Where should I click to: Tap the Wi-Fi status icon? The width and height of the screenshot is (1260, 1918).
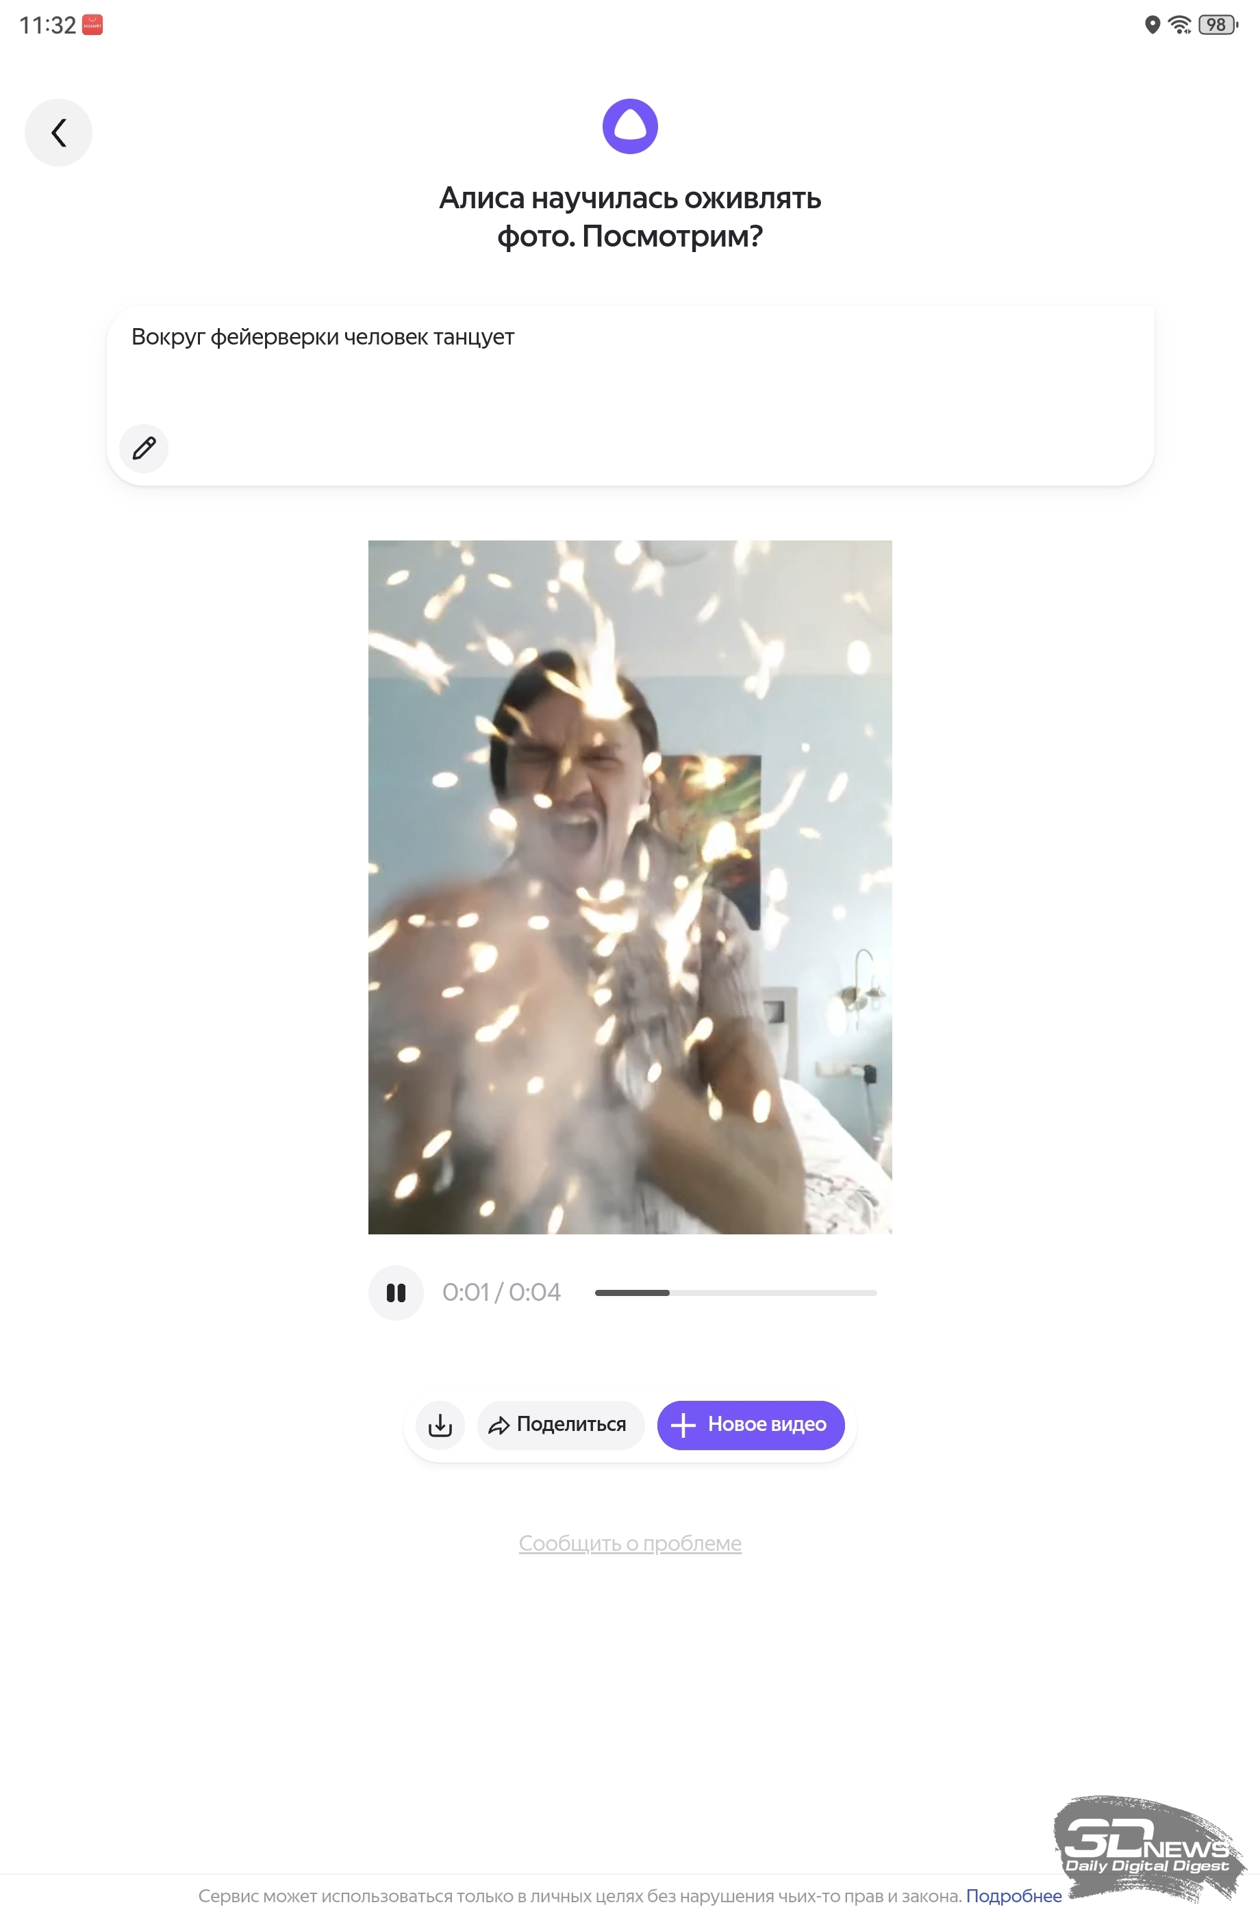tap(1179, 25)
